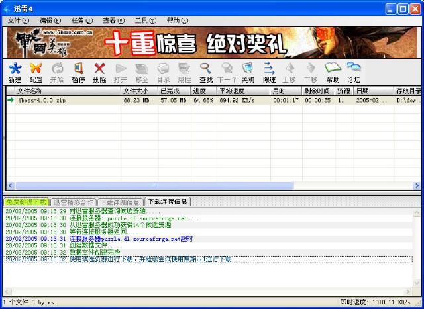This screenshot has width=424, height=309.
Task: Switch to the 免费影视下载 tab
Action: [26, 202]
